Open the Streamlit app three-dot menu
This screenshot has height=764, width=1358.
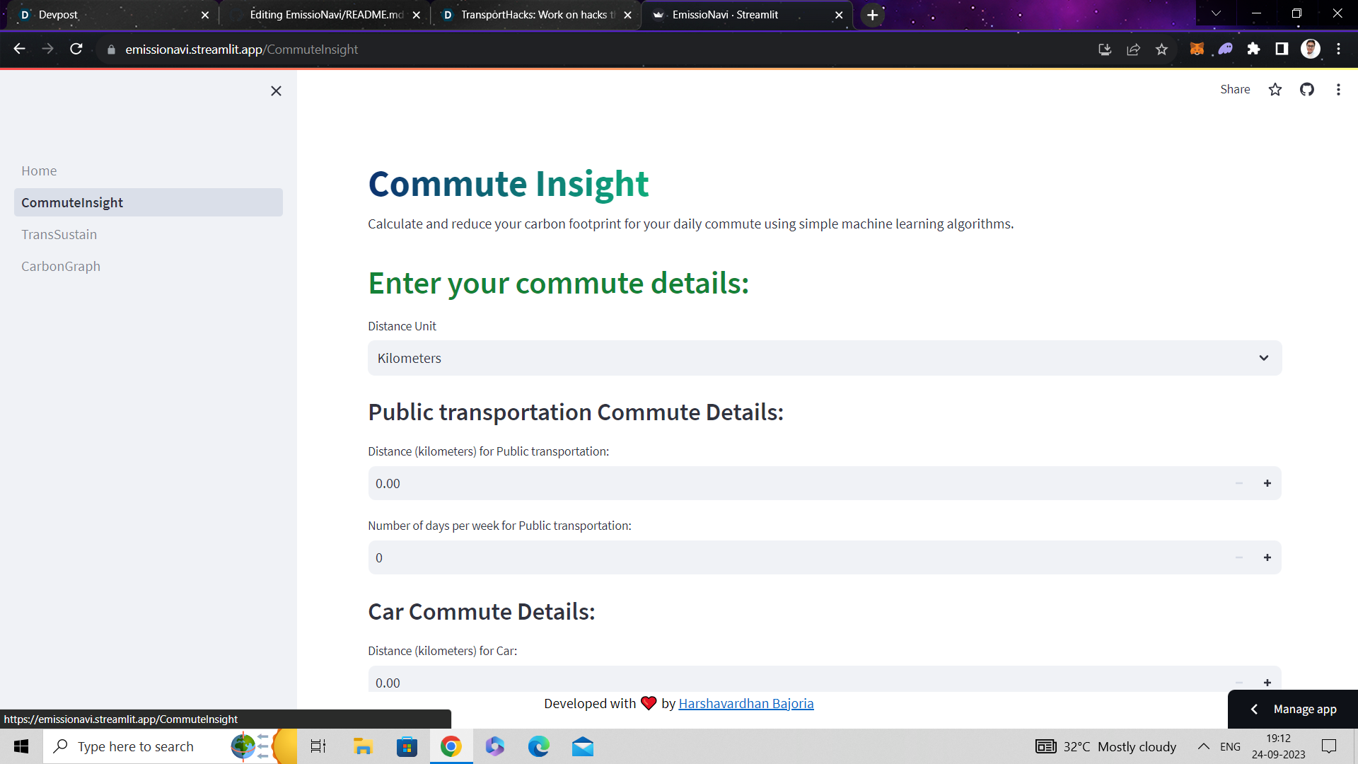[1337, 90]
